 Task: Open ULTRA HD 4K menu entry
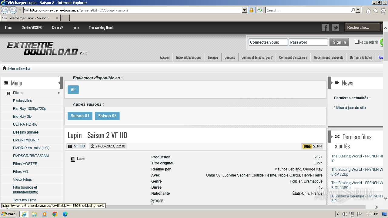[25, 124]
